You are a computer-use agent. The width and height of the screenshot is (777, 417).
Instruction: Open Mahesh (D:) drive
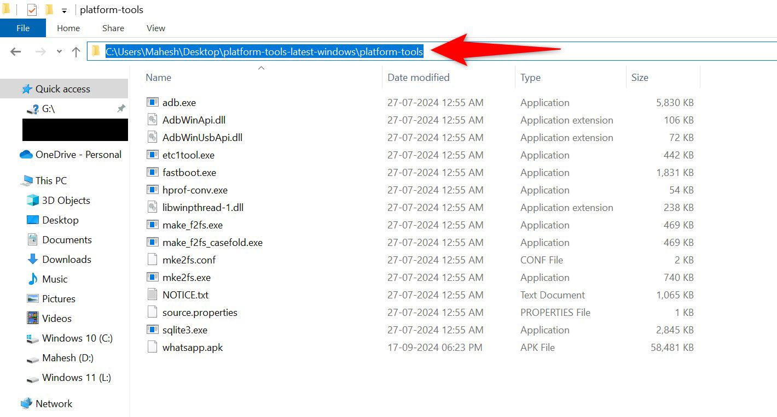click(68, 358)
